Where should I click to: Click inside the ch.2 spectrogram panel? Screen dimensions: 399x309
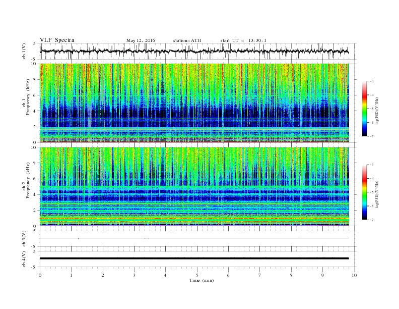pos(194,187)
